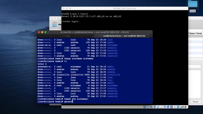Click the chmod g+w sistemas/ command line
Screen dimensions: 203x114
[x=63, y=99]
